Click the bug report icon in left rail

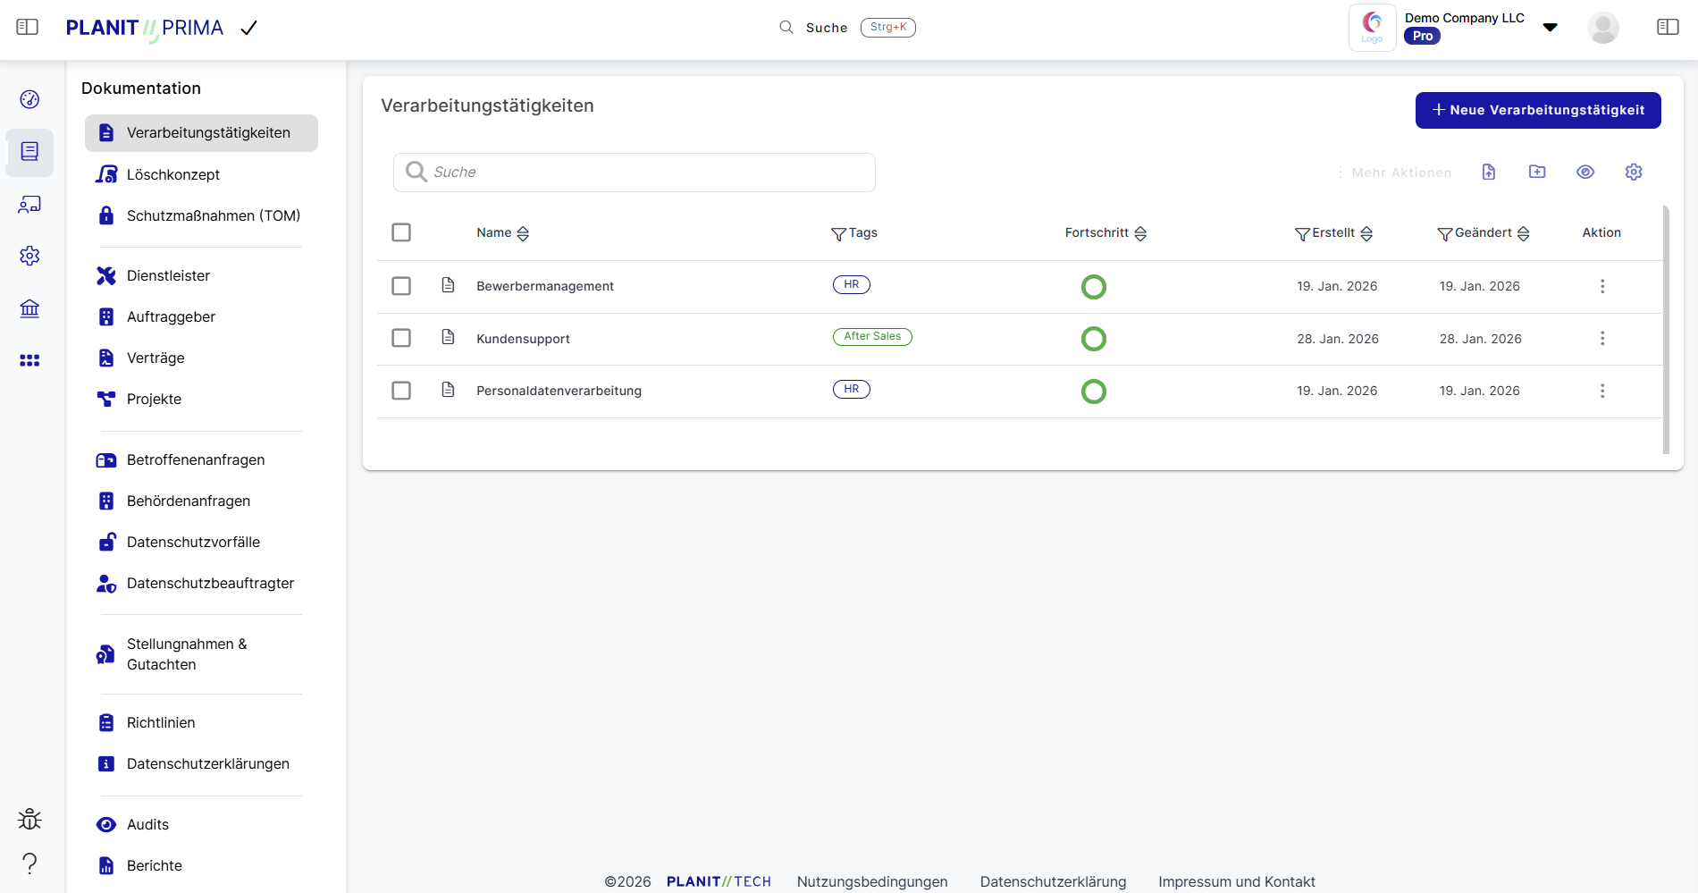pyautogui.click(x=29, y=819)
